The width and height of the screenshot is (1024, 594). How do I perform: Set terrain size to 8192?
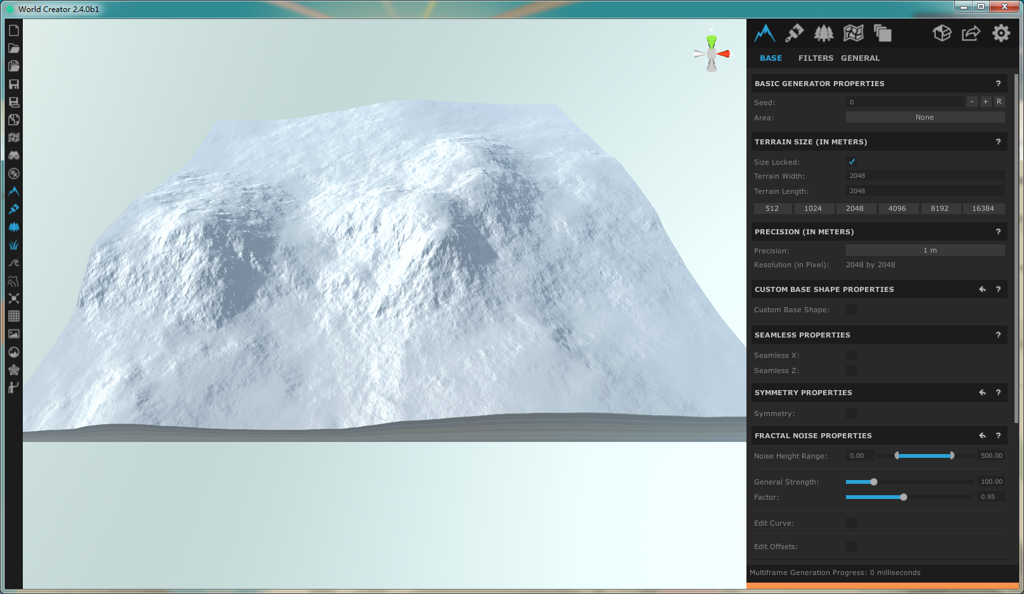tap(940, 208)
